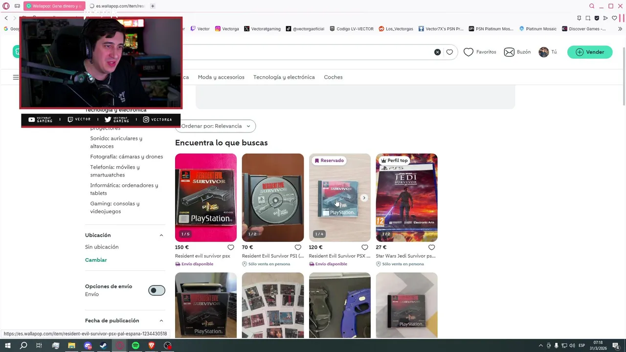Viewport: 626px width, 352px height.
Task: Favorite the 150 € Resident evil listing
Action: pos(231,247)
